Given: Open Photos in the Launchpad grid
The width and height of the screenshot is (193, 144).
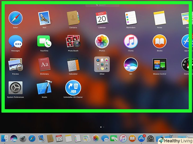Looking at the screenshot, I should [x=102, y=41].
